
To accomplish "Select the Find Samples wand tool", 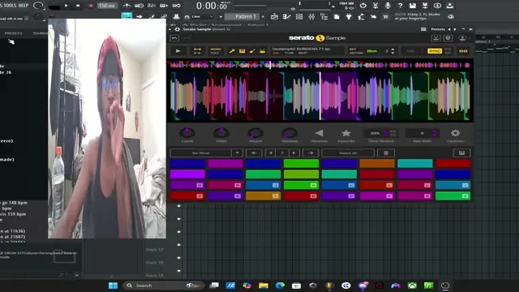I will 232,51.
